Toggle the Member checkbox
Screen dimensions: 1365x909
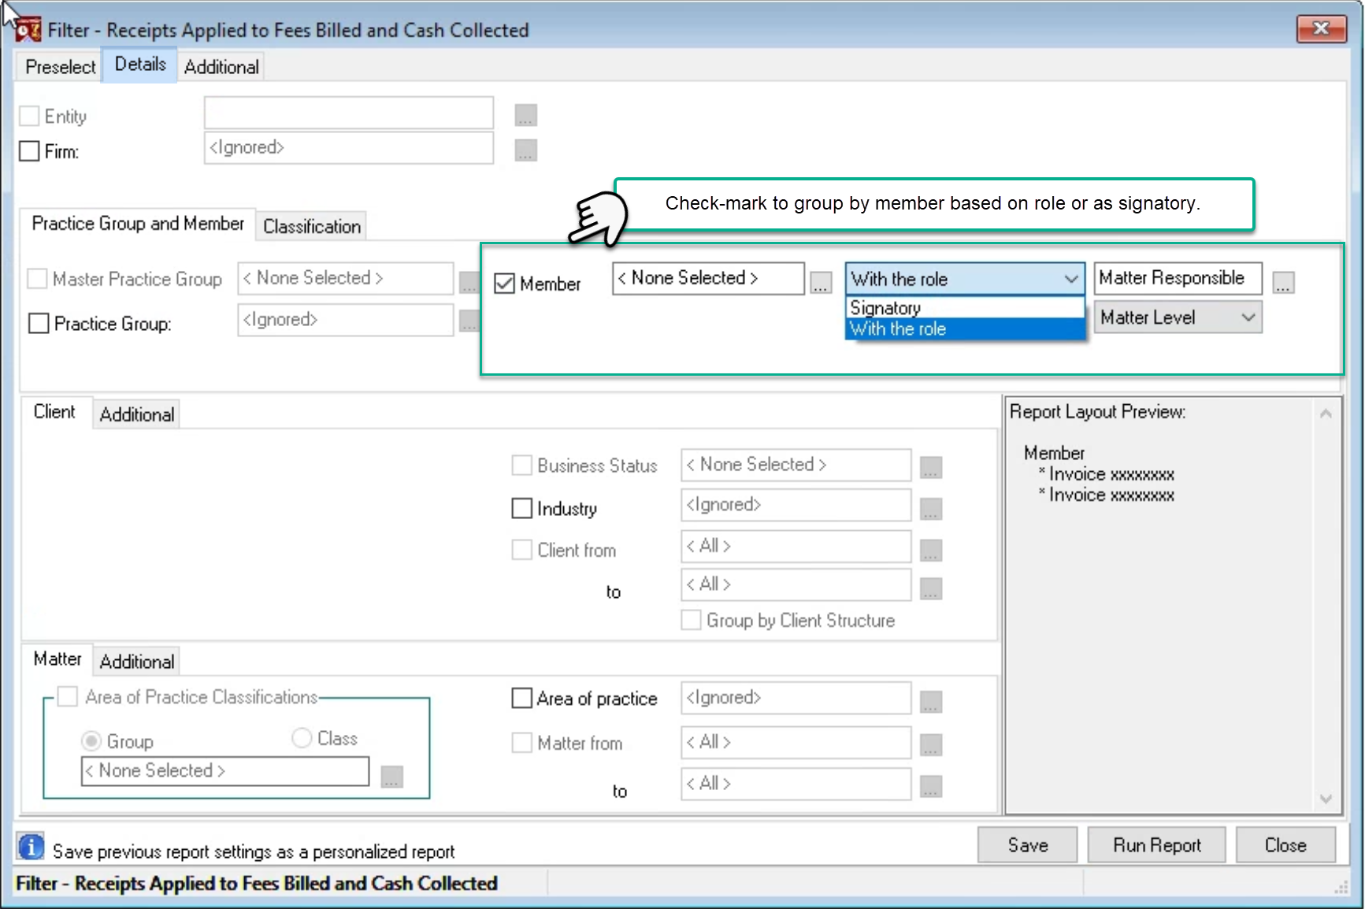(x=504, y=284)
